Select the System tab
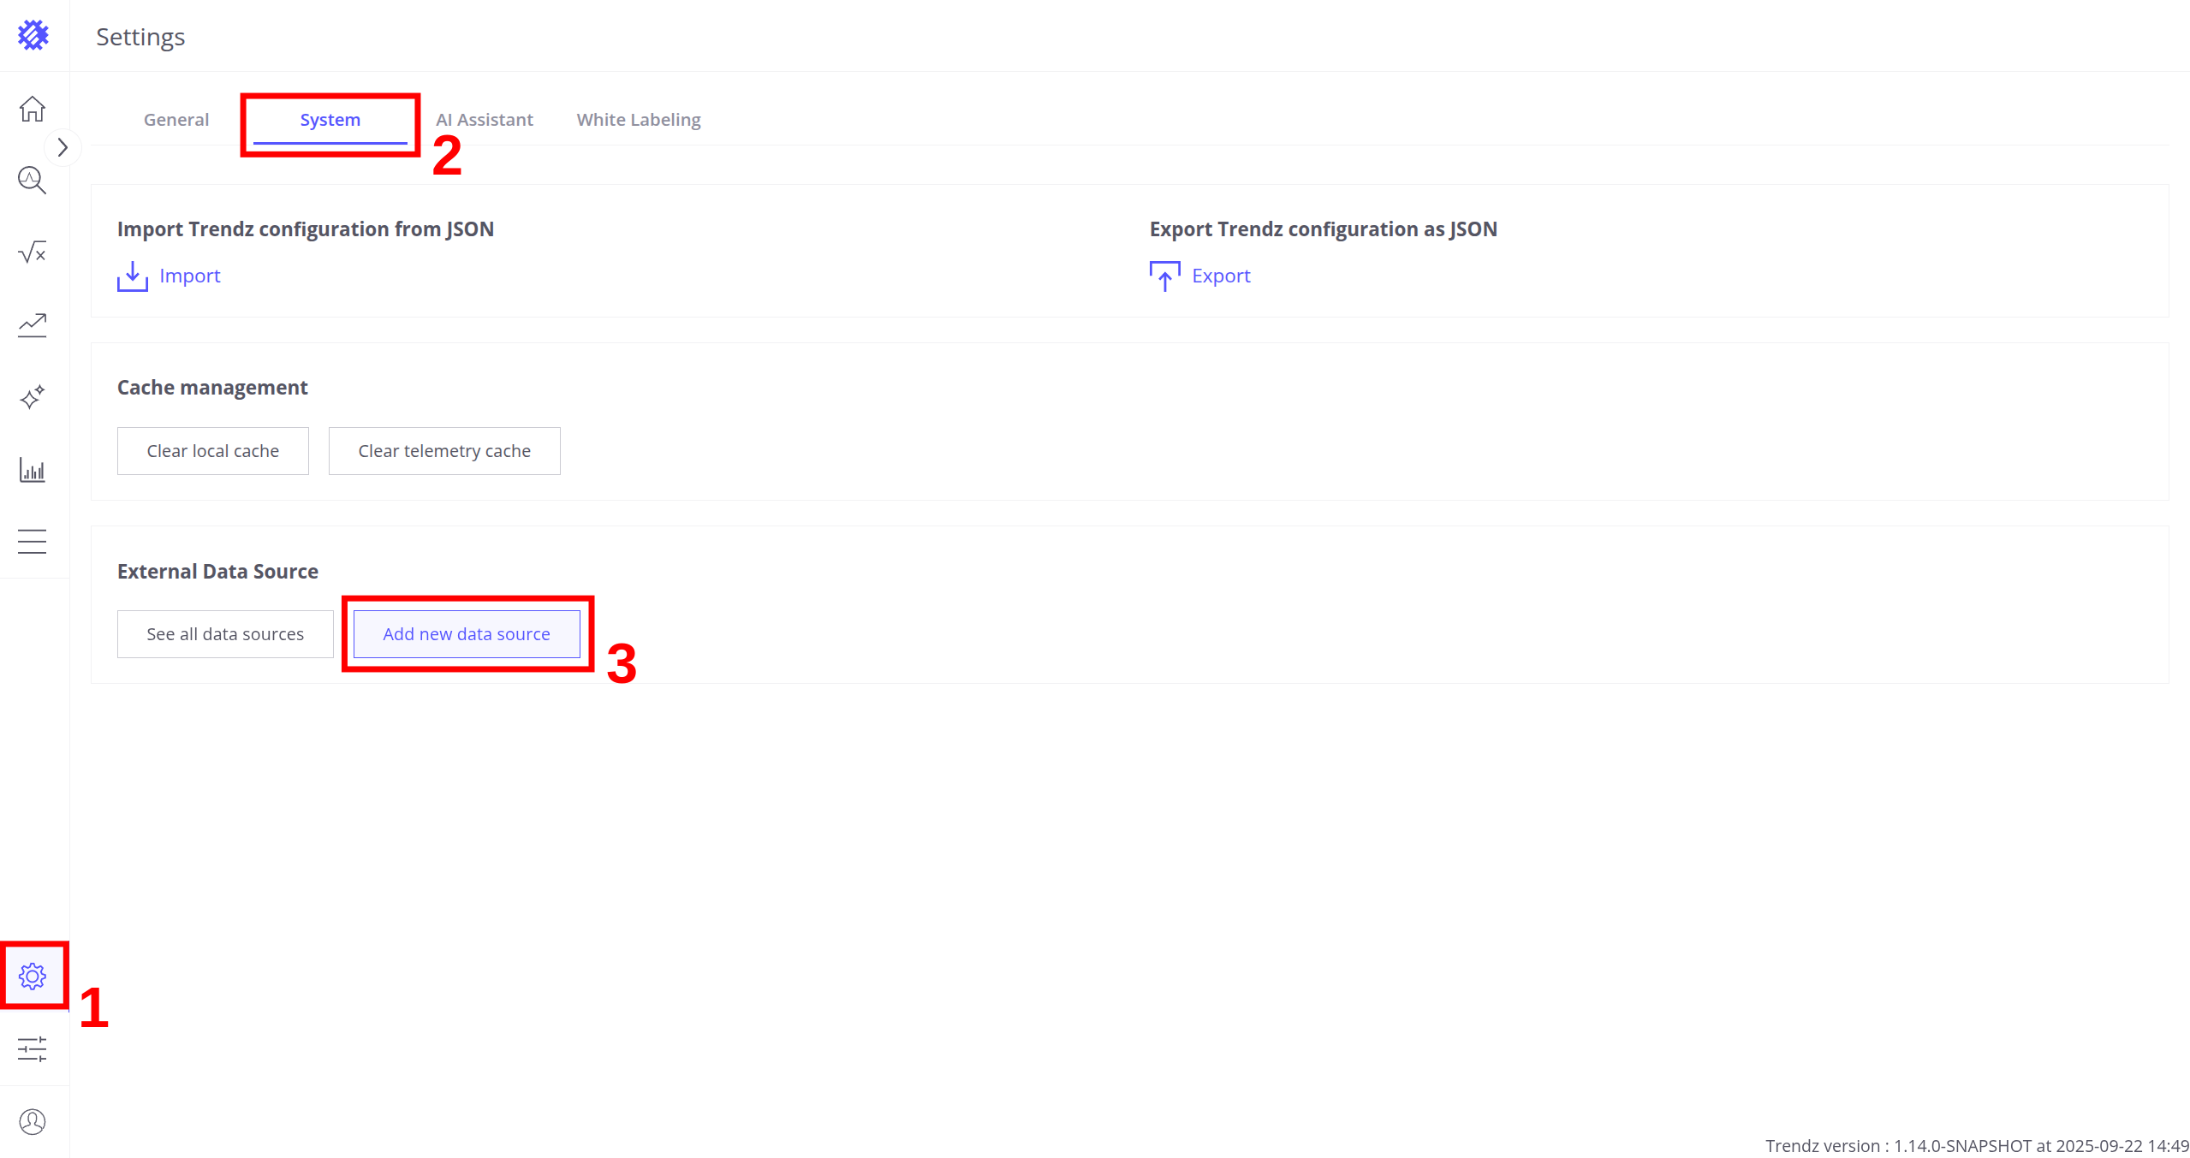 tap(330, 120)
